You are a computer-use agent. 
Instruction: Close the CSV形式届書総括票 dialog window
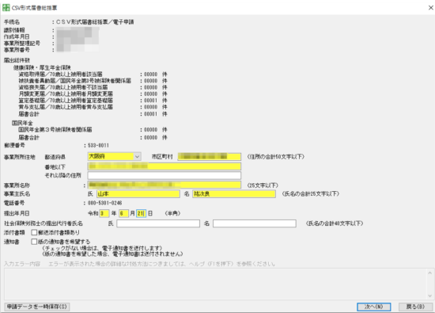pos(430,8)
